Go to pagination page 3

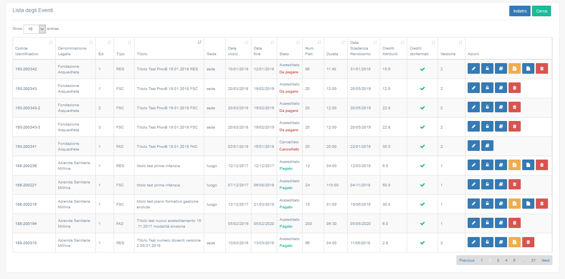click(498, 260)
